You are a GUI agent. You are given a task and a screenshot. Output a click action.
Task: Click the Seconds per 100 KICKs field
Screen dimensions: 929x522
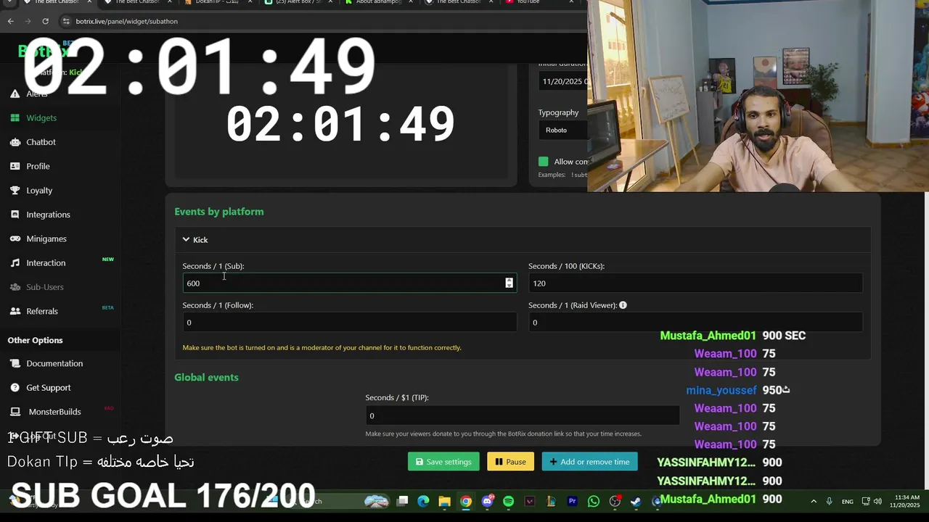click(x=695, y=283)
